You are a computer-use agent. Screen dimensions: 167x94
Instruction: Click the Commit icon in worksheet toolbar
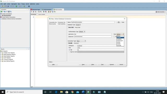point(44,12)
